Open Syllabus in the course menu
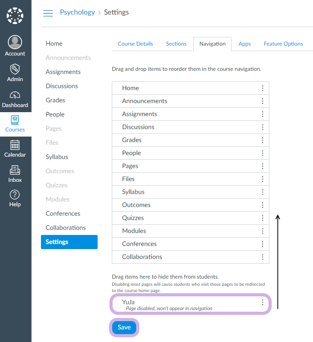This screenshot has width=313, height=342. pyautogui.click(x=57, y=157)
